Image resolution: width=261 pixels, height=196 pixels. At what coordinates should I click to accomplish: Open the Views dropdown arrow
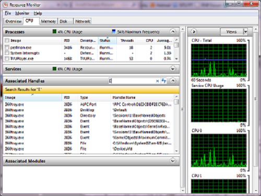pos(245,32)
